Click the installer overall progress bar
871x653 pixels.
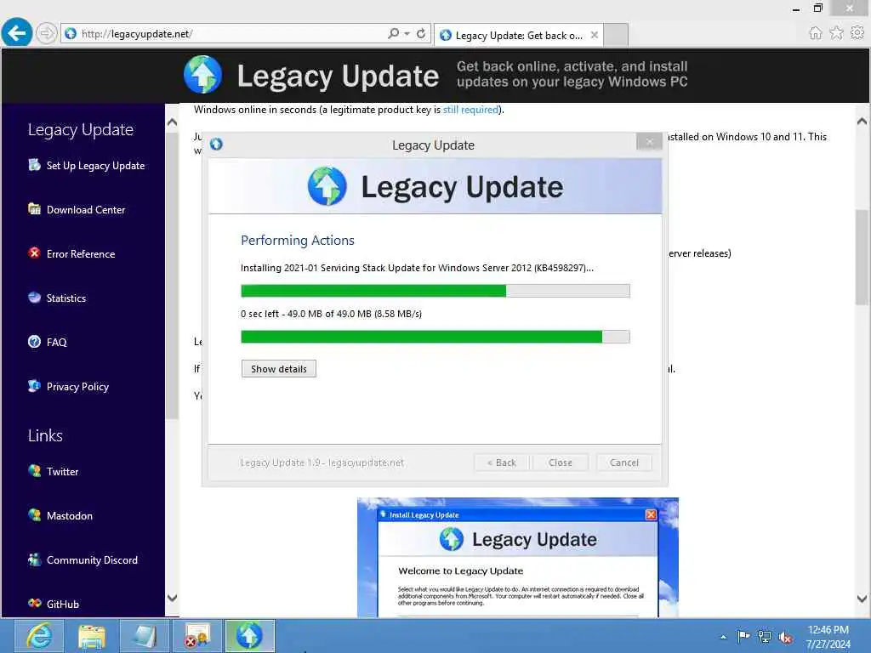pyautogui.click(x=435, y=291)
